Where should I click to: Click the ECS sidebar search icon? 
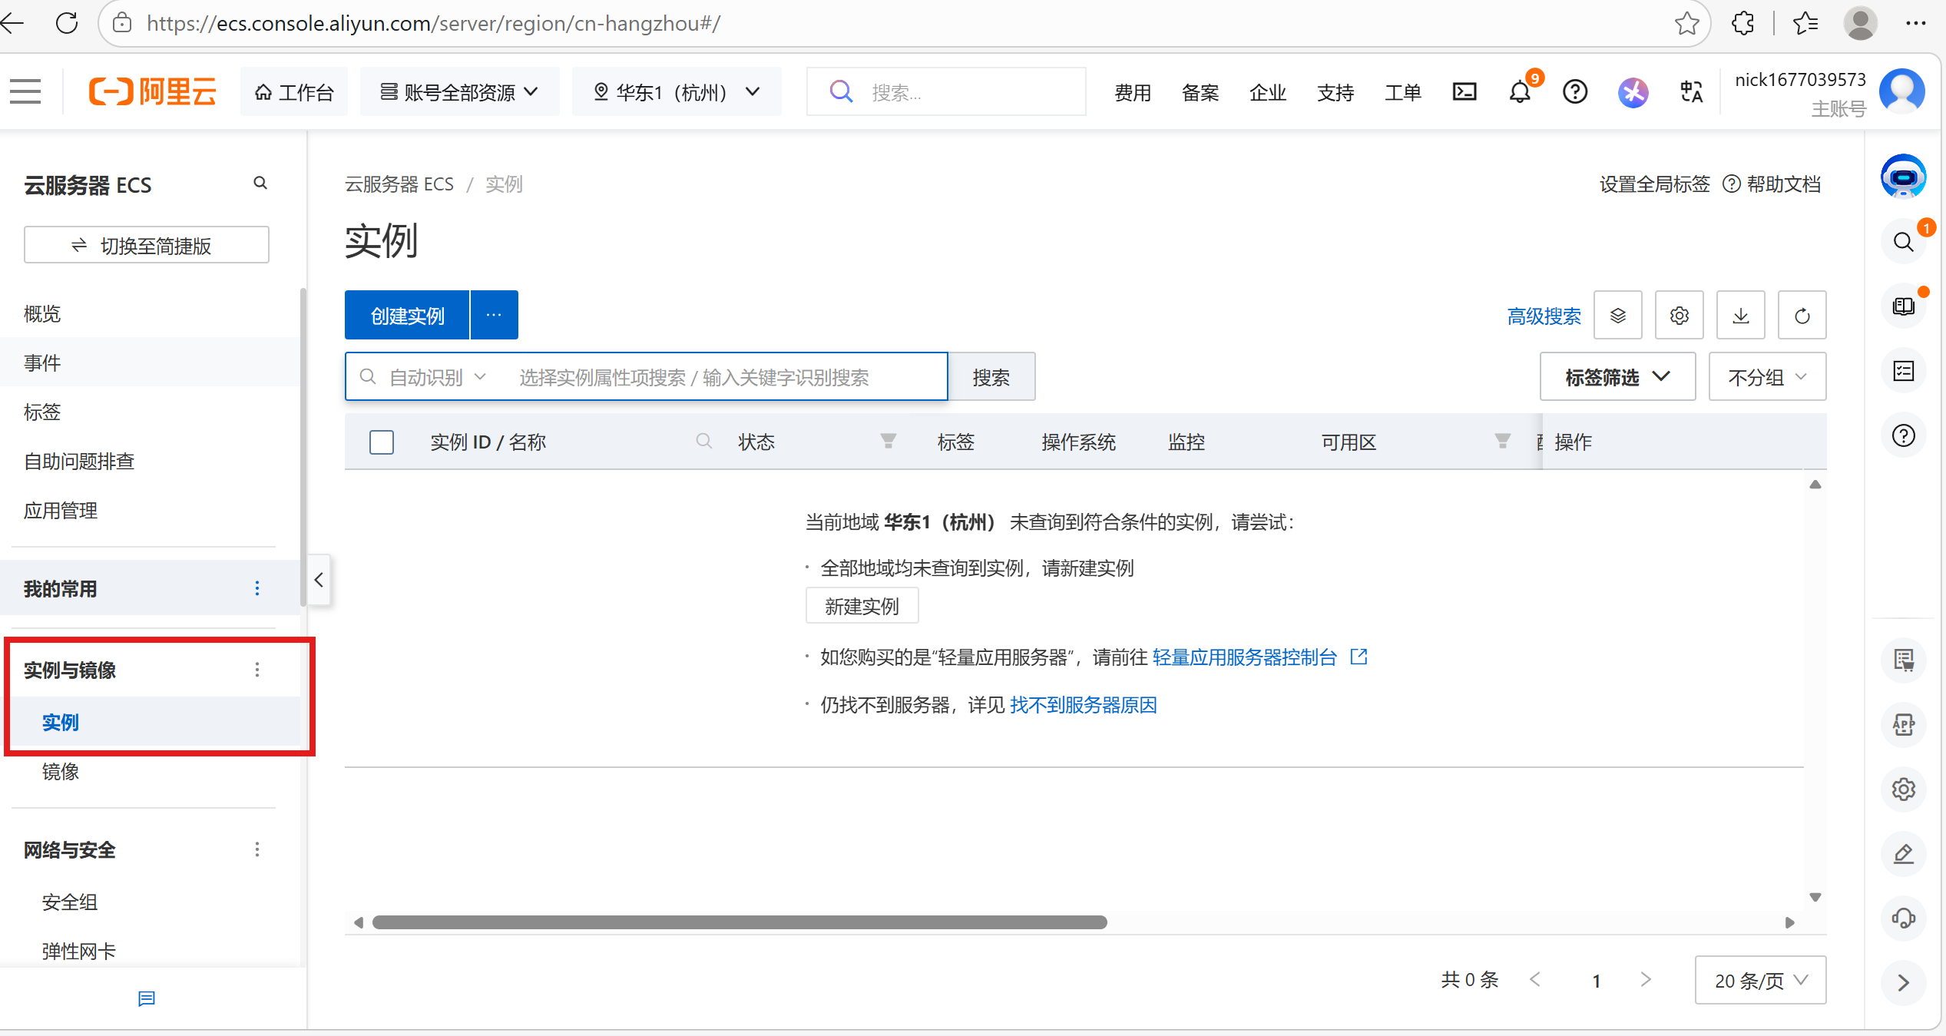click(x=260, y=184)
